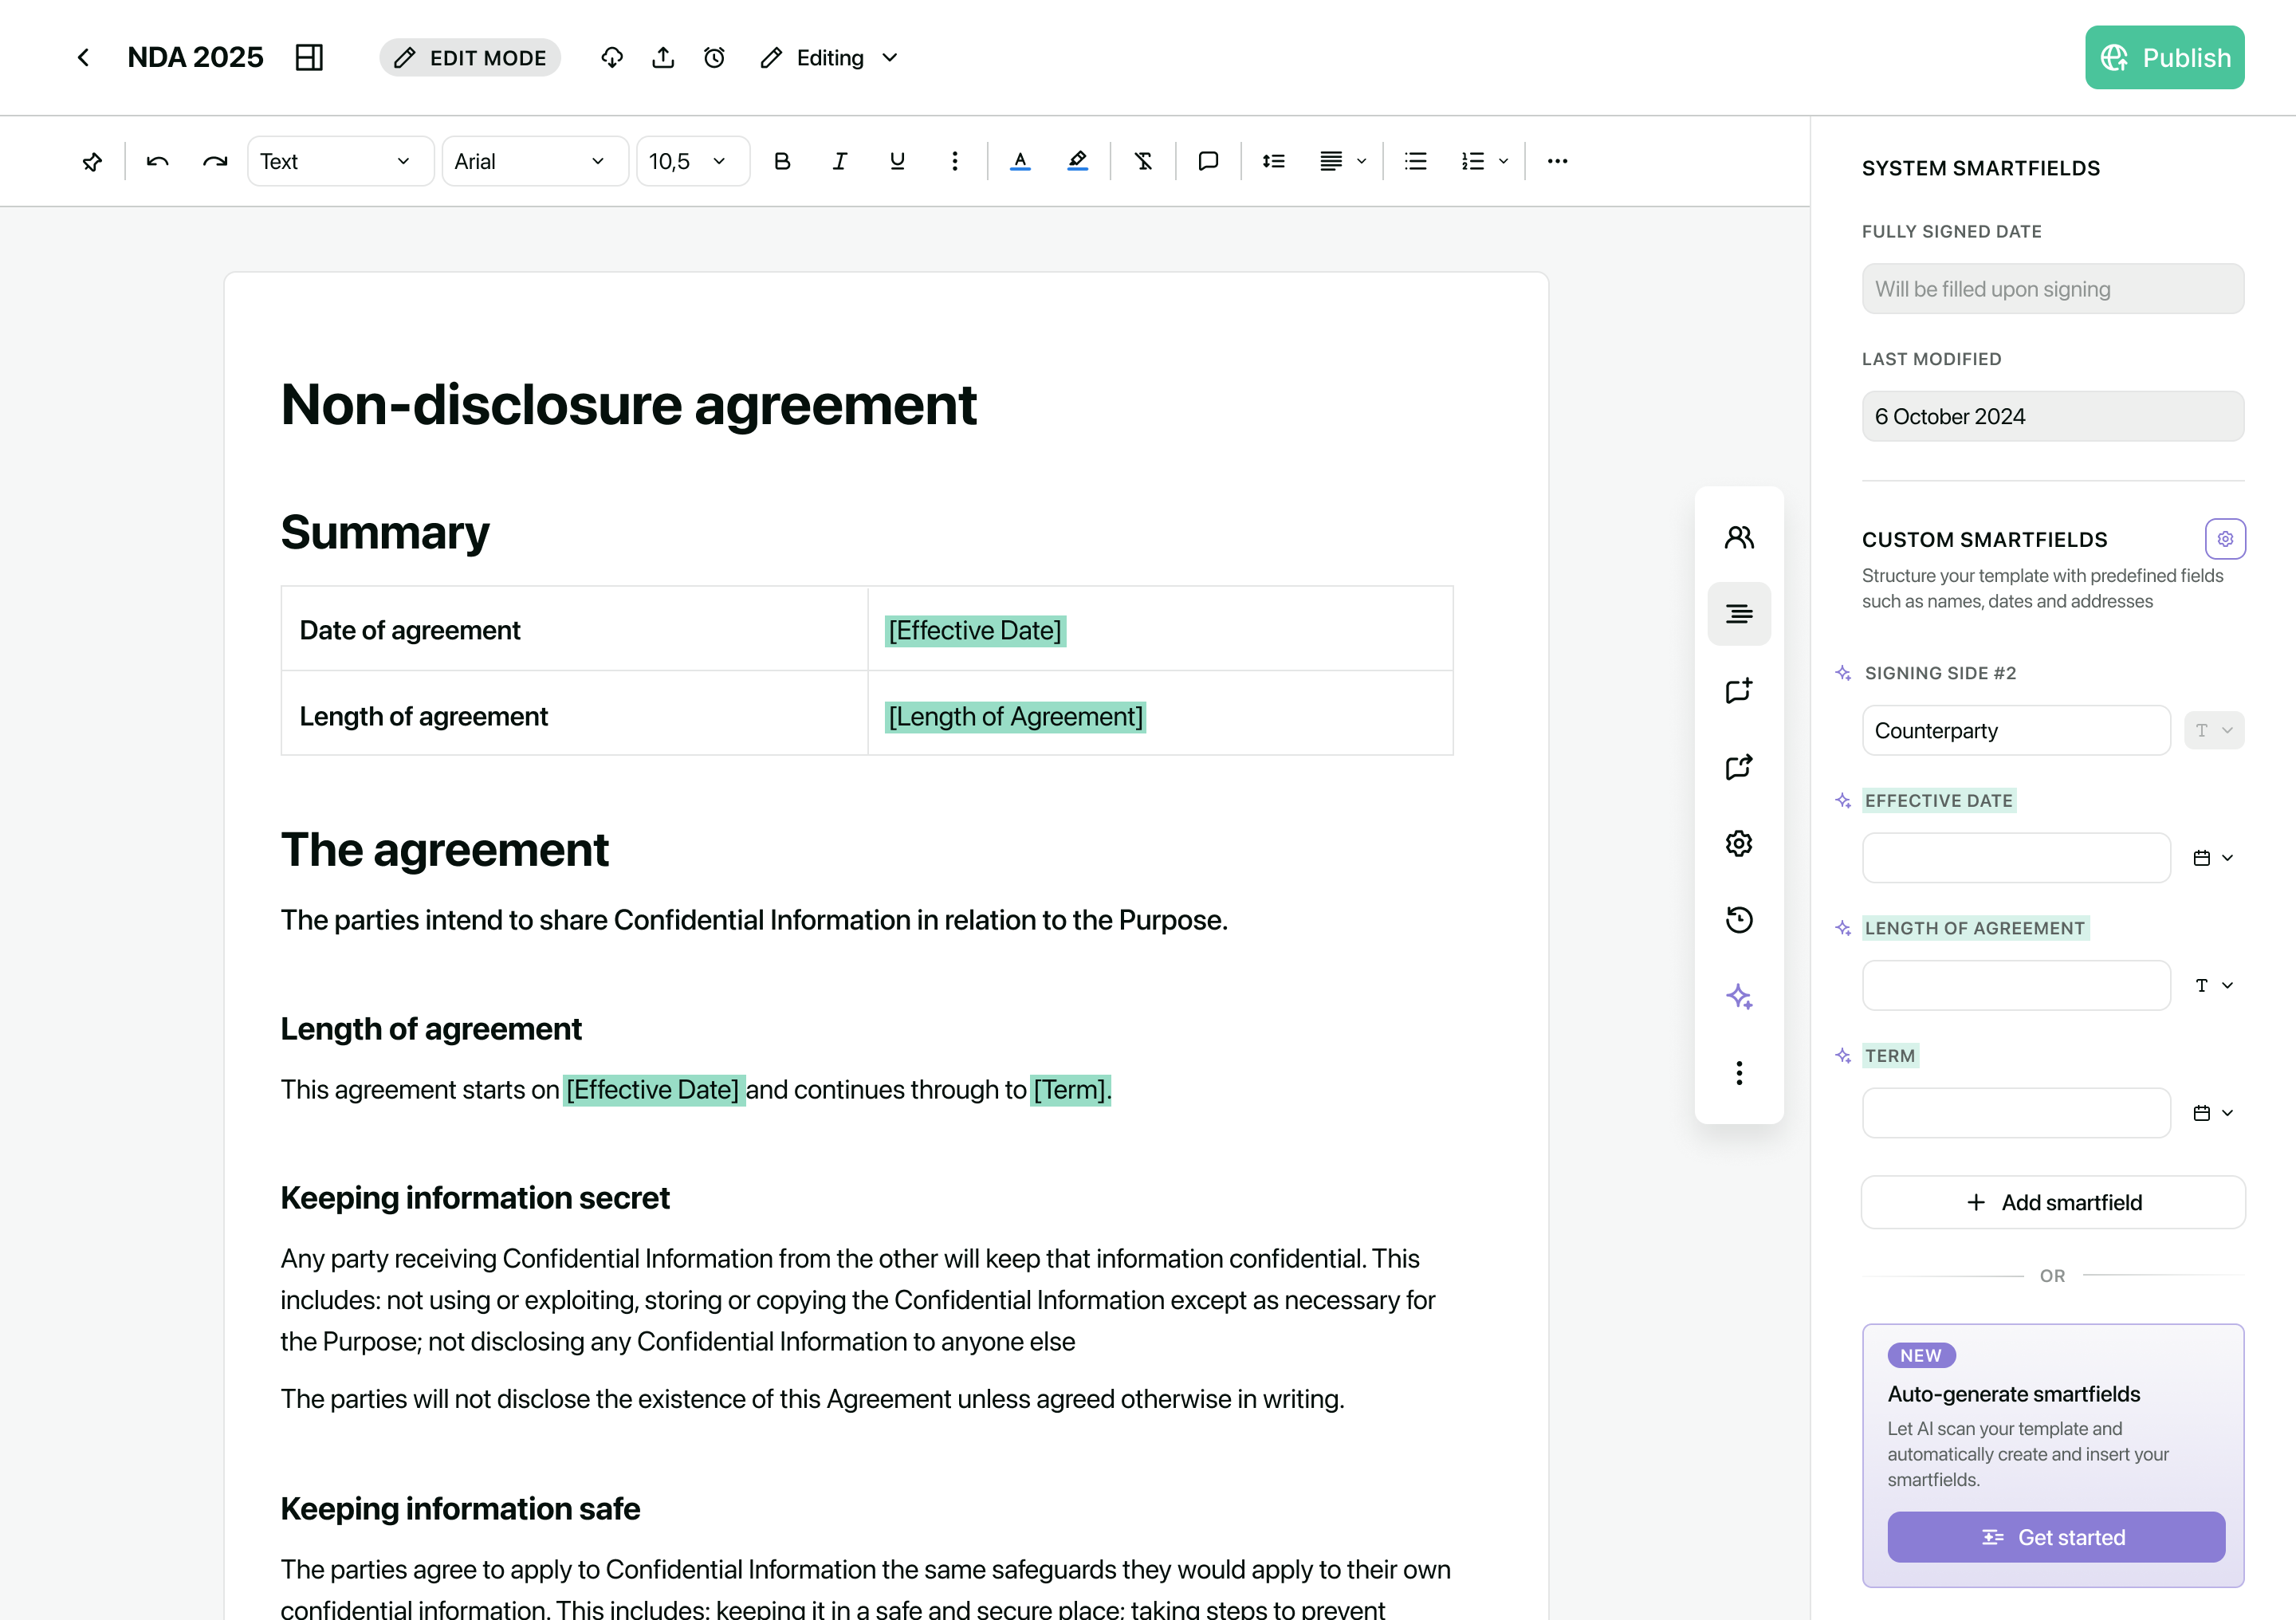Toggle underline formatting
Viewport: 2296px width, 1620px height.
click(x=897, y=161)
